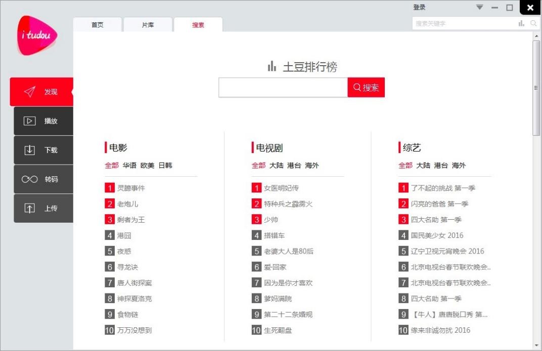The width and height of the screenshot is (542, 351).
Task: Filter 电影 ranking by 欧美
Action: (x=147, y=165)
